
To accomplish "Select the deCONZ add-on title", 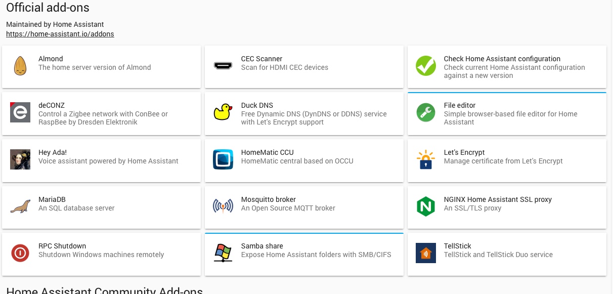I will (x=52, y=105).
